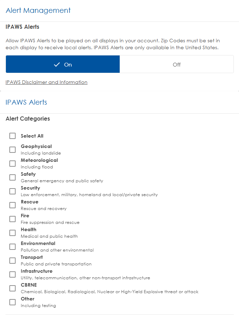Tick the Health alerts checkbox
The width and height of the screenshot is (239, 315).
coord(12,233)
